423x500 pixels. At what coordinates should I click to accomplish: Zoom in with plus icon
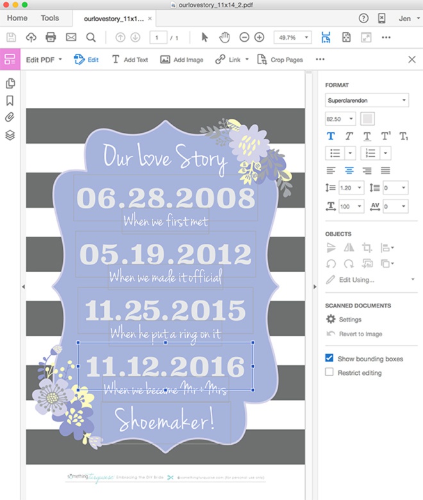tap(260, 38)
